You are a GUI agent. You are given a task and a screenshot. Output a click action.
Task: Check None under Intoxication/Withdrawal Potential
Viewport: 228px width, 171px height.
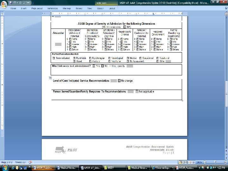tap(70, 39)
